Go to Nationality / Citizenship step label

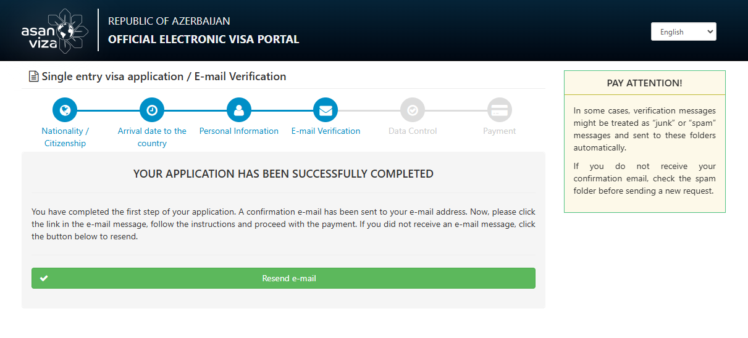coord(65,137)
